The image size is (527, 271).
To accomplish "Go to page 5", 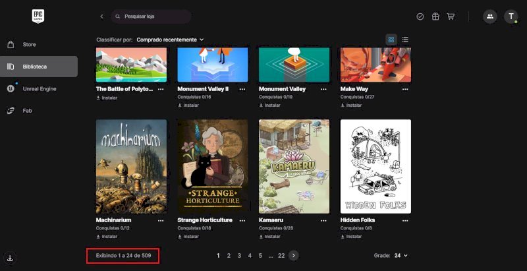I will pos(260,256).
